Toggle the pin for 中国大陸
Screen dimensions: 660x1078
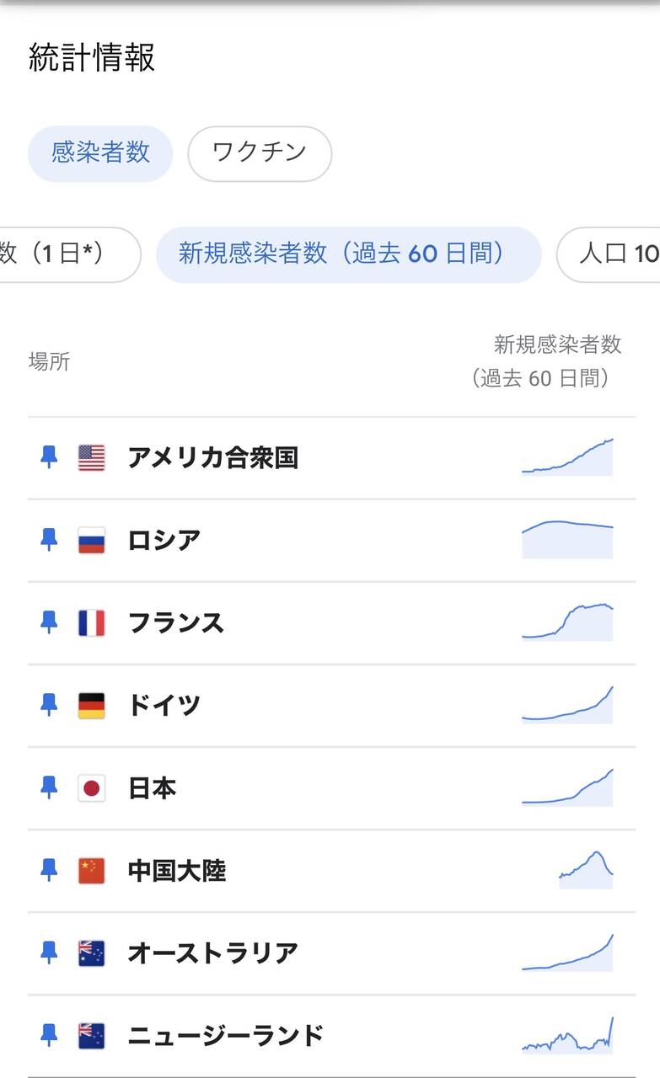pyautogui.click(x=49, y=870)
